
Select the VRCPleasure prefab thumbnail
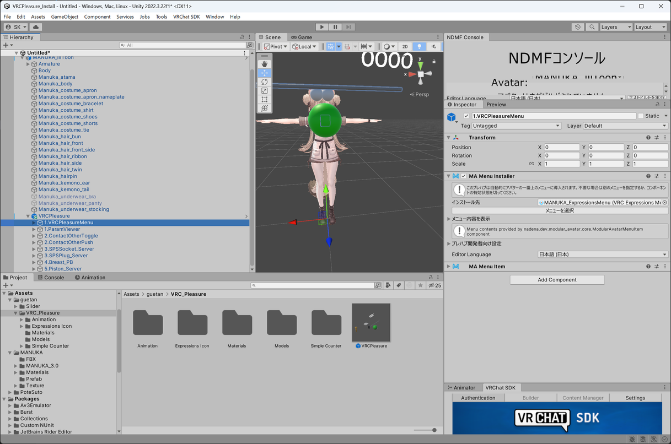point(371,322)
